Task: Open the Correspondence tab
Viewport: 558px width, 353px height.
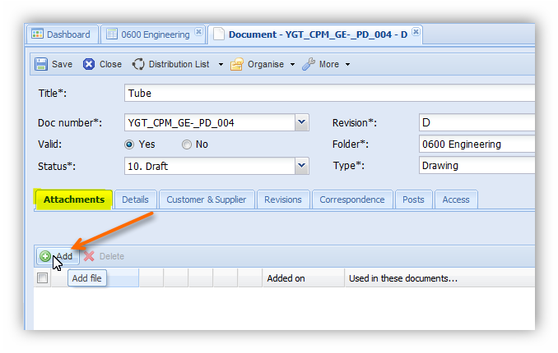Action: point(351,199)
